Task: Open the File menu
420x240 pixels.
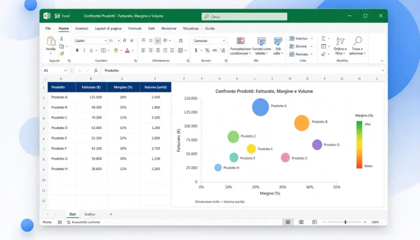Action: click(x=48, y=28)
